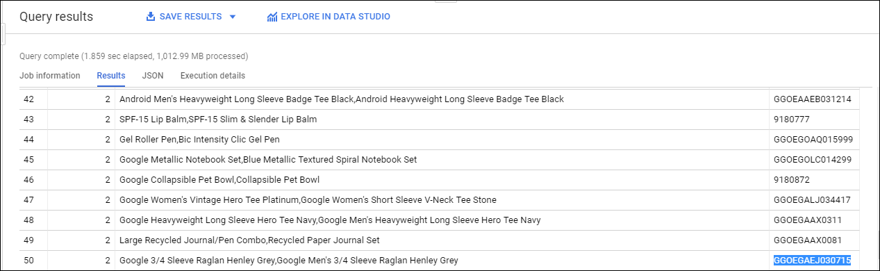Click SKU GGOEGALJ034417

point(812,200)
